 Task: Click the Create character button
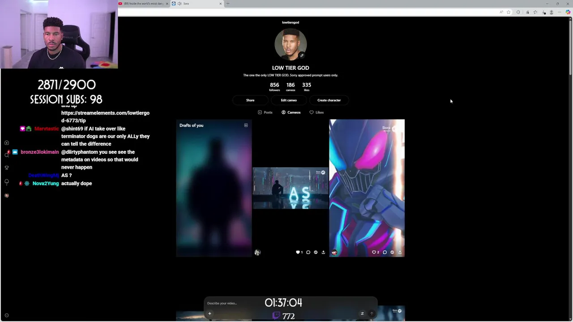[x=329, y=100]
